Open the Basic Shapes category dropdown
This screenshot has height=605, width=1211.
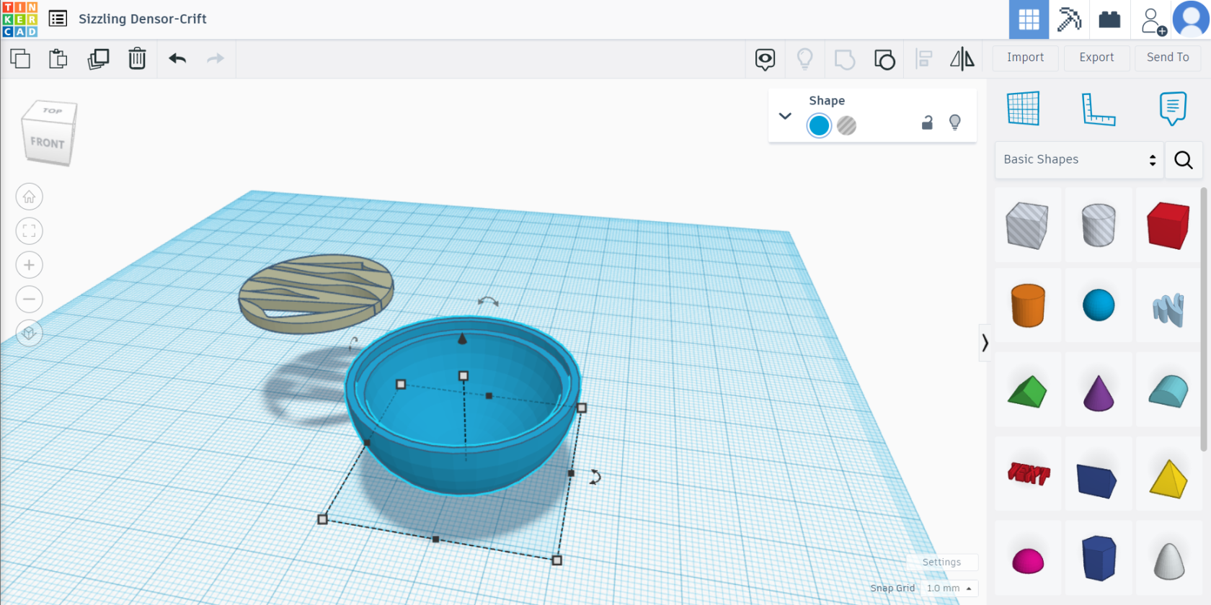click(1079, 160)
